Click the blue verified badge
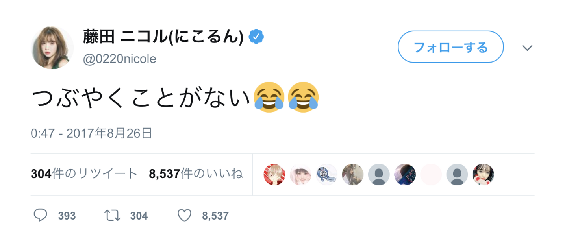The height and width of the screenshot is (251, 567). (x=257, y=37)
